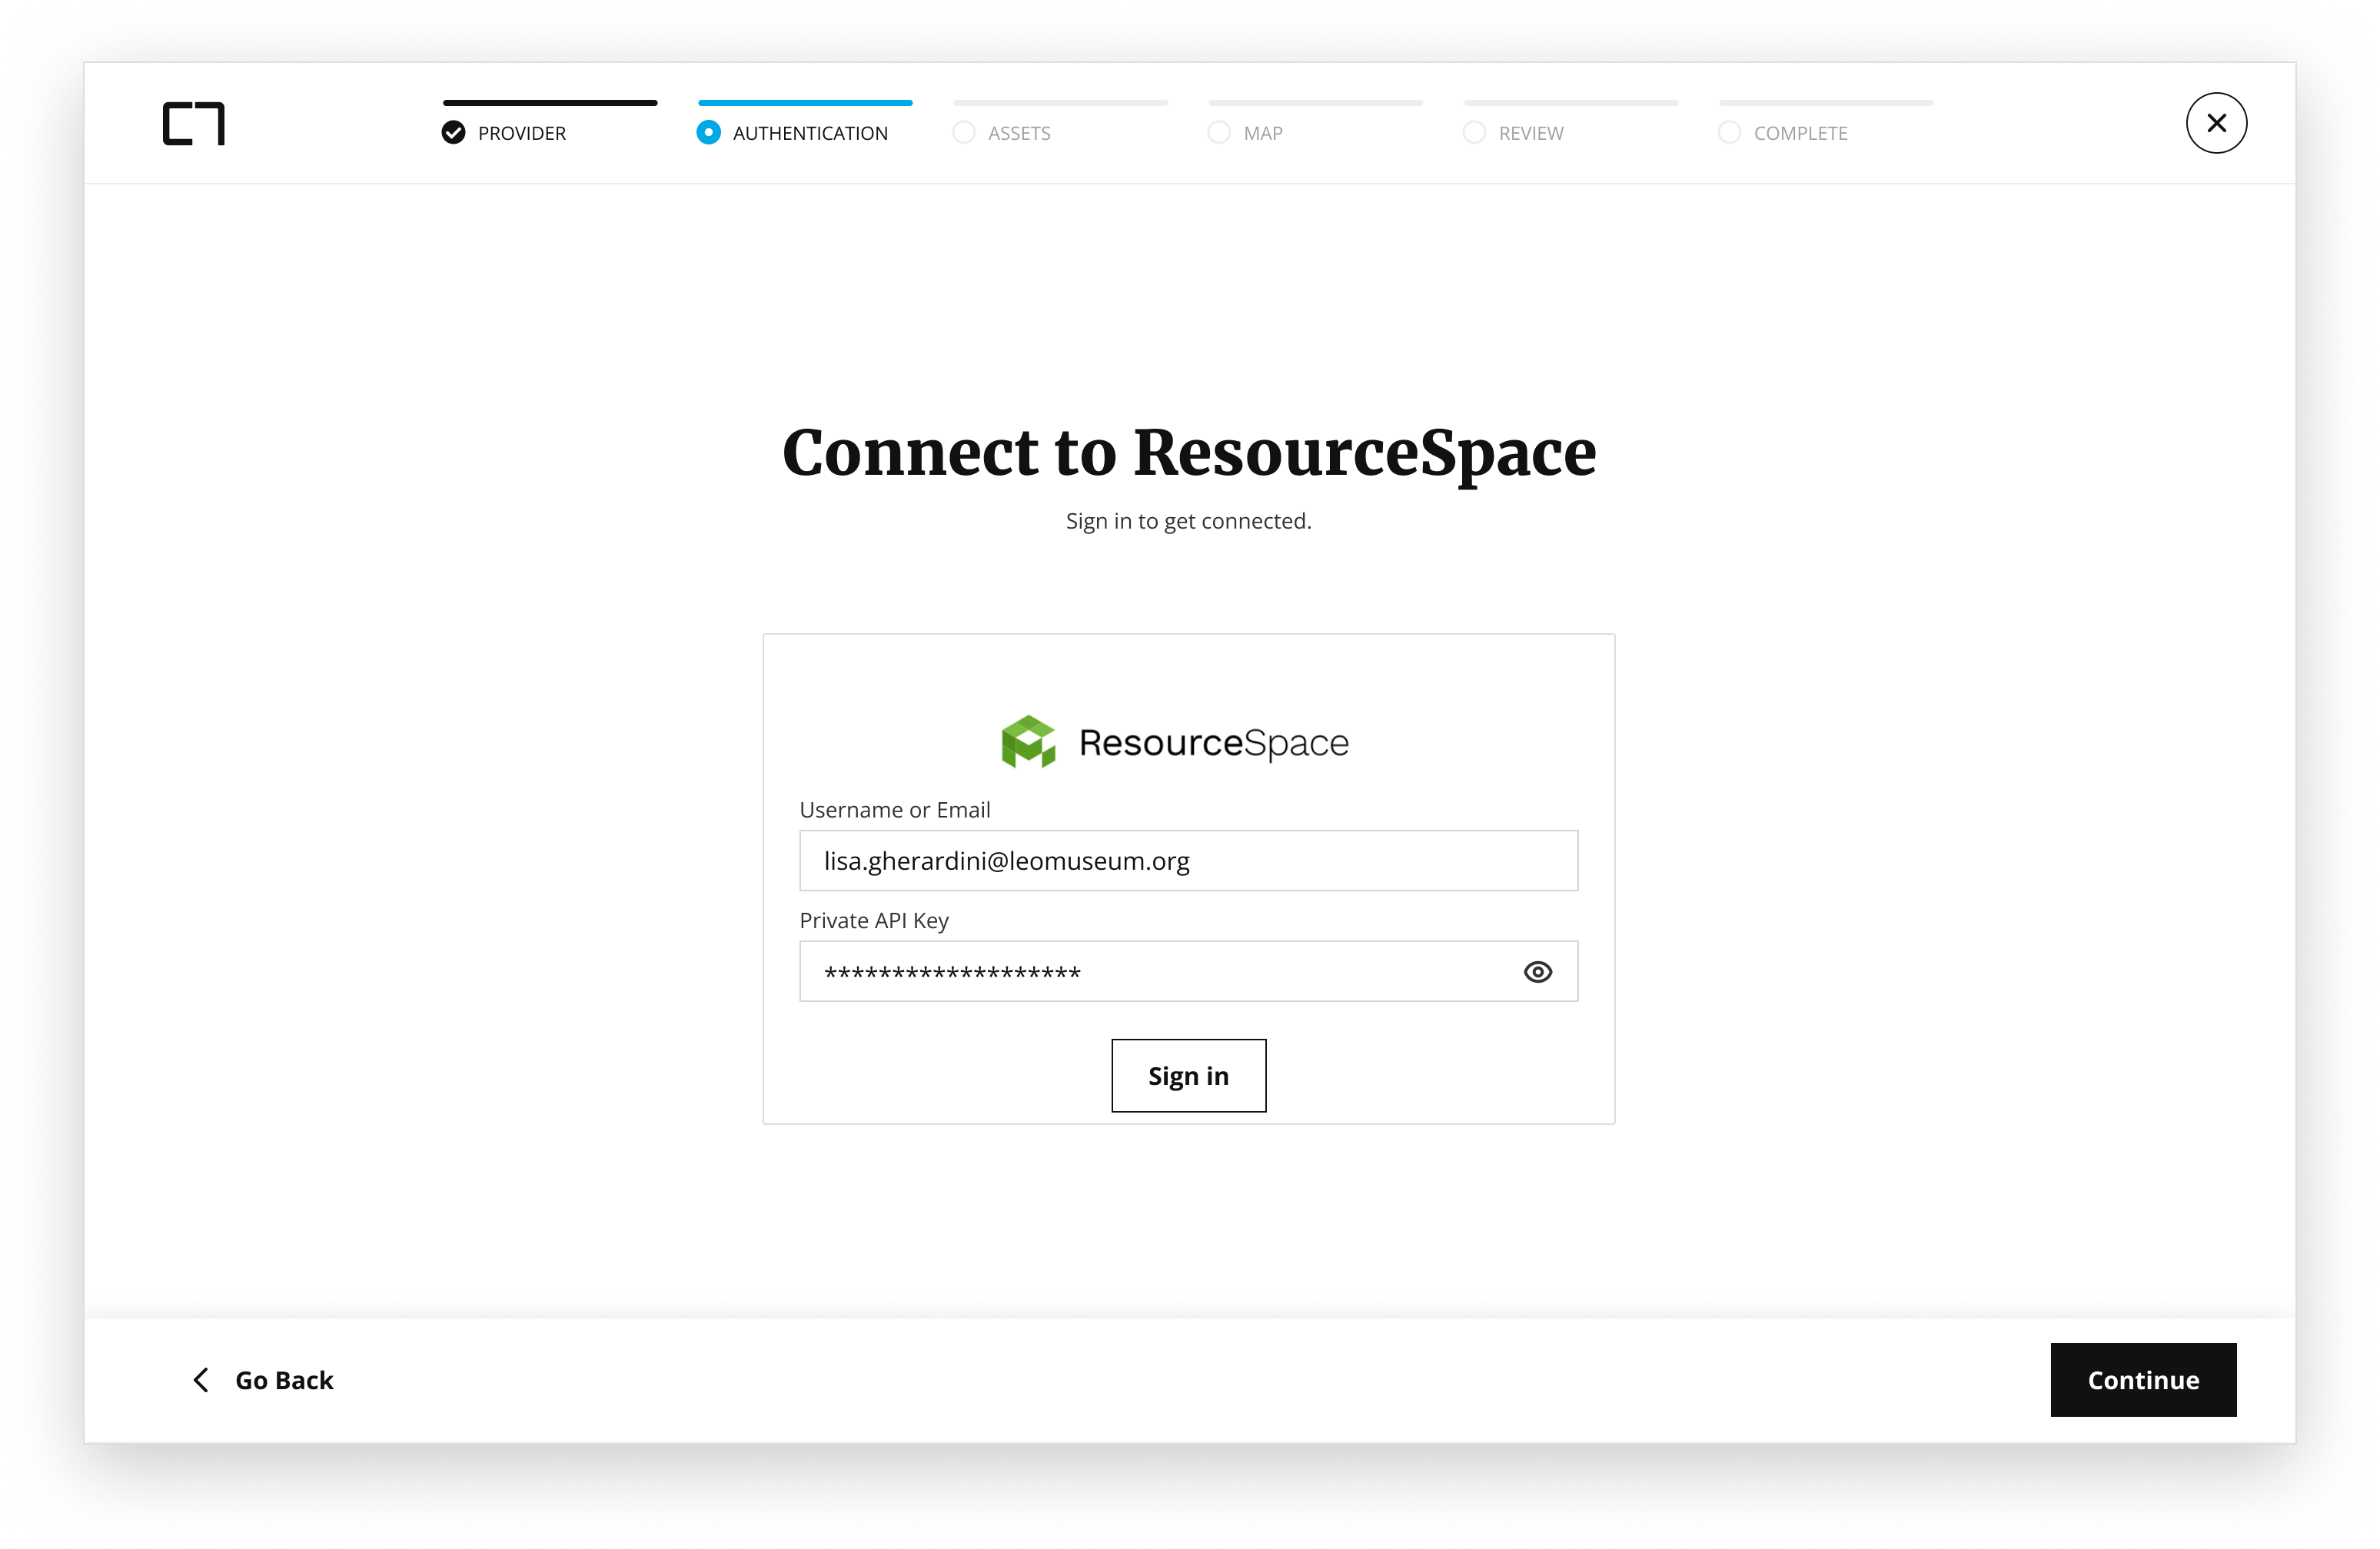
Task: Close the connection wizard with the X button
Action: [x=2216, y=123]
